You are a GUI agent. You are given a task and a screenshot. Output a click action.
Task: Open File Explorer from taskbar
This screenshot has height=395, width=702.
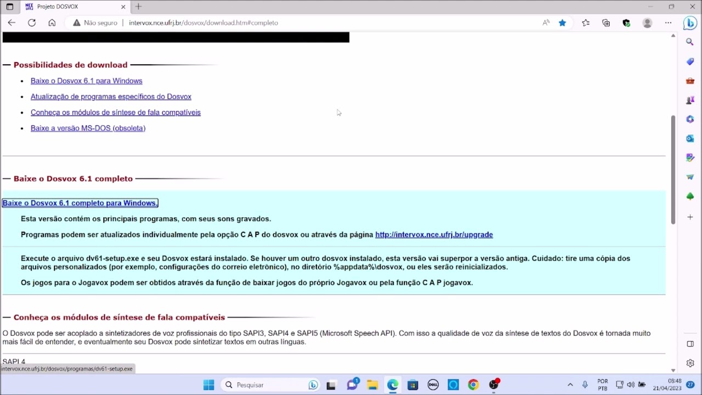[372, 385]
